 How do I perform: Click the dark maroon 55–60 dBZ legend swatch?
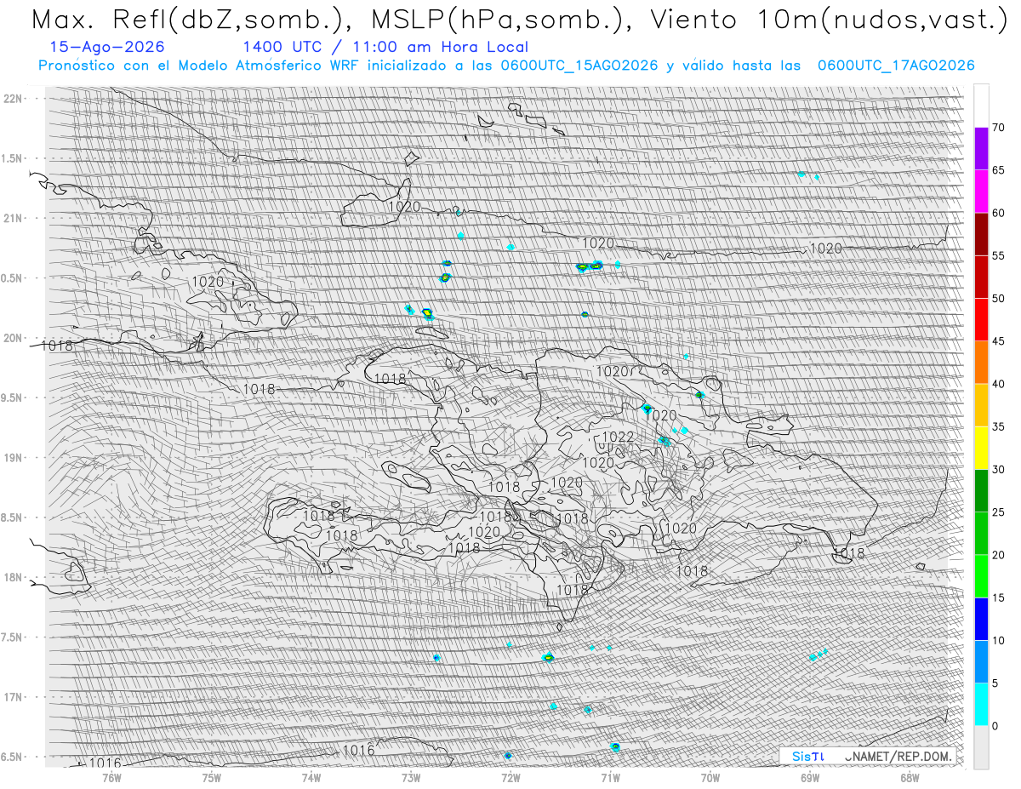click(x=981, y=234)
